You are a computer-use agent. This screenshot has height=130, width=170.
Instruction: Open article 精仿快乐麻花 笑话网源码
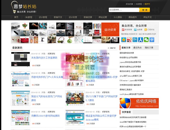132,71
